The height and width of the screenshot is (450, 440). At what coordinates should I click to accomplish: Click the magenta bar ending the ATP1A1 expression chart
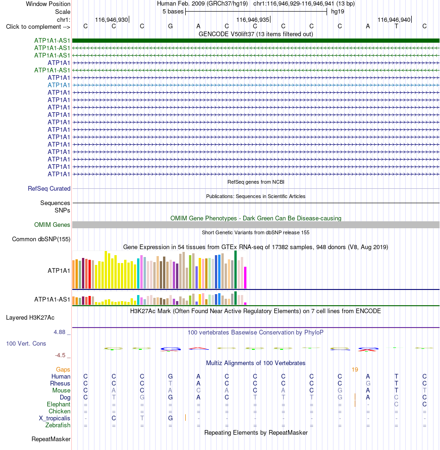(x=245, y=277)
